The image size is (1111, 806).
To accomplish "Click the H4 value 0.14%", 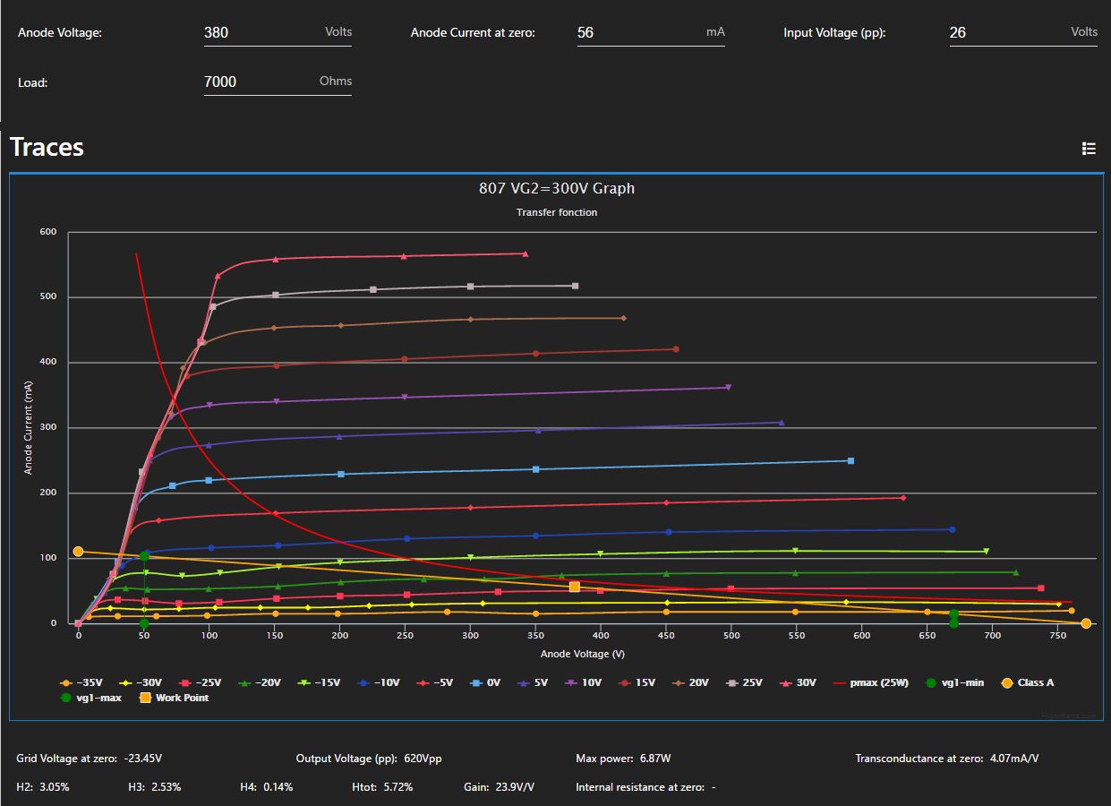I will coord(277,787).
